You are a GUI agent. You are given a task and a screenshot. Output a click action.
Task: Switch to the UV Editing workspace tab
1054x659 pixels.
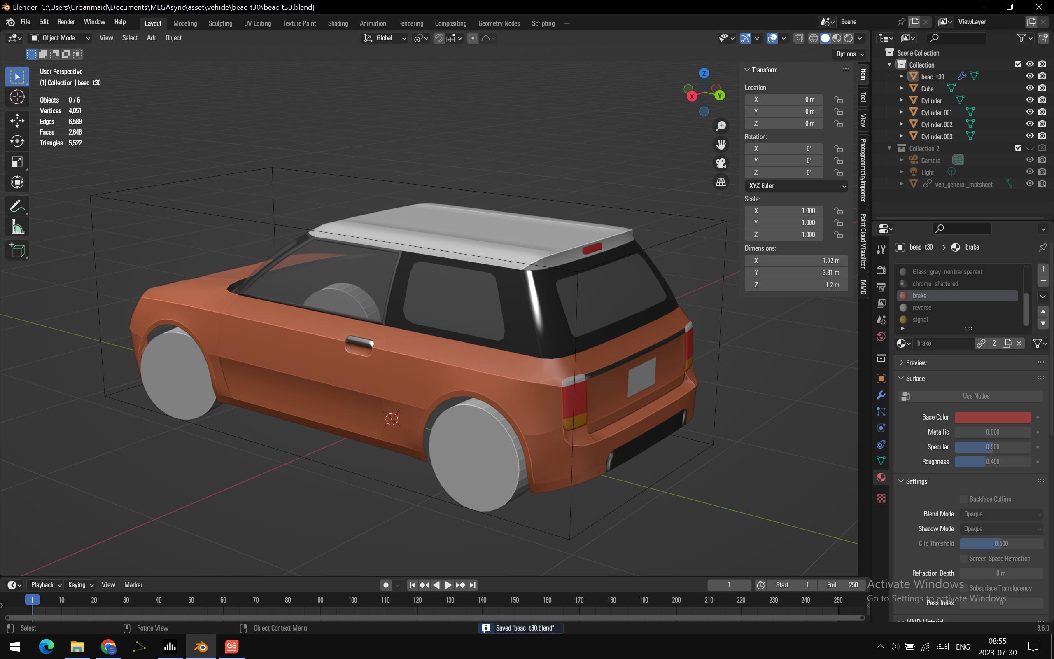(257, 23)
